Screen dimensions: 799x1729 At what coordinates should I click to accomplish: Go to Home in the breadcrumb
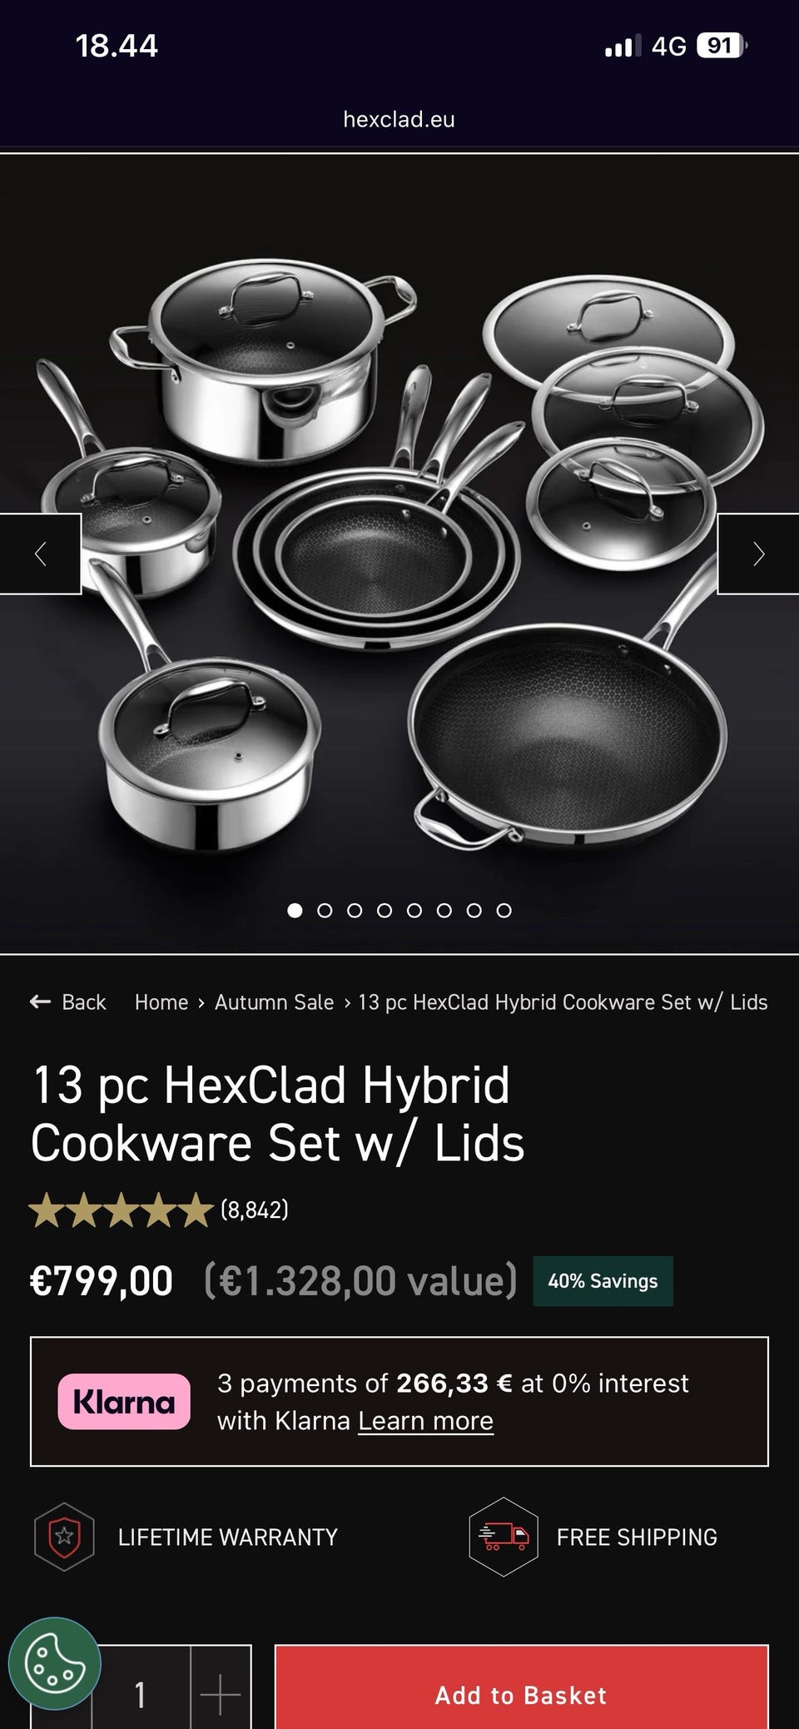[161, 1001]
